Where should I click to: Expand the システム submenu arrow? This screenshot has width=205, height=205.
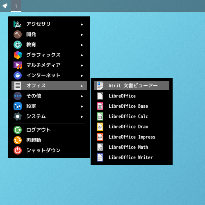[x=82, y=117]
